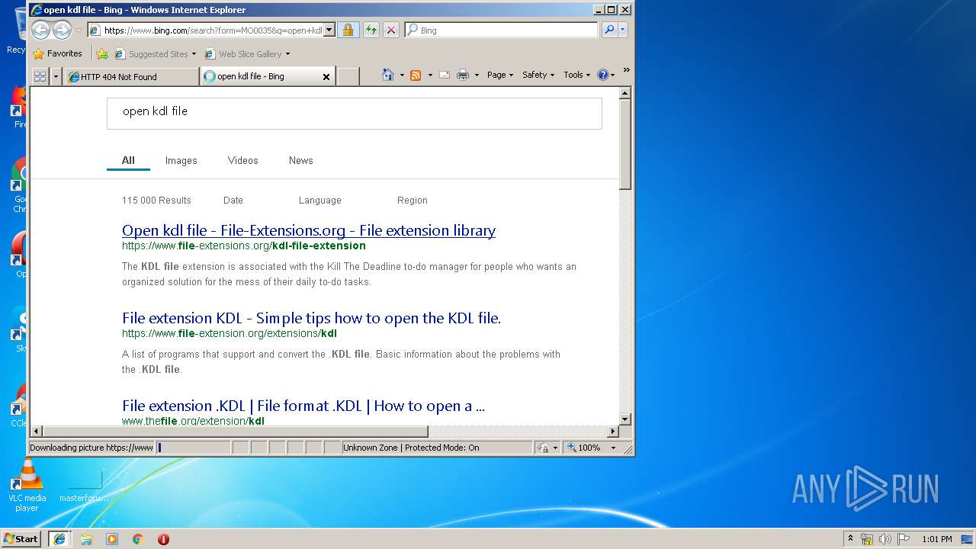Switch to News results tab
The image size is (976, 549).
coord(301,160)
